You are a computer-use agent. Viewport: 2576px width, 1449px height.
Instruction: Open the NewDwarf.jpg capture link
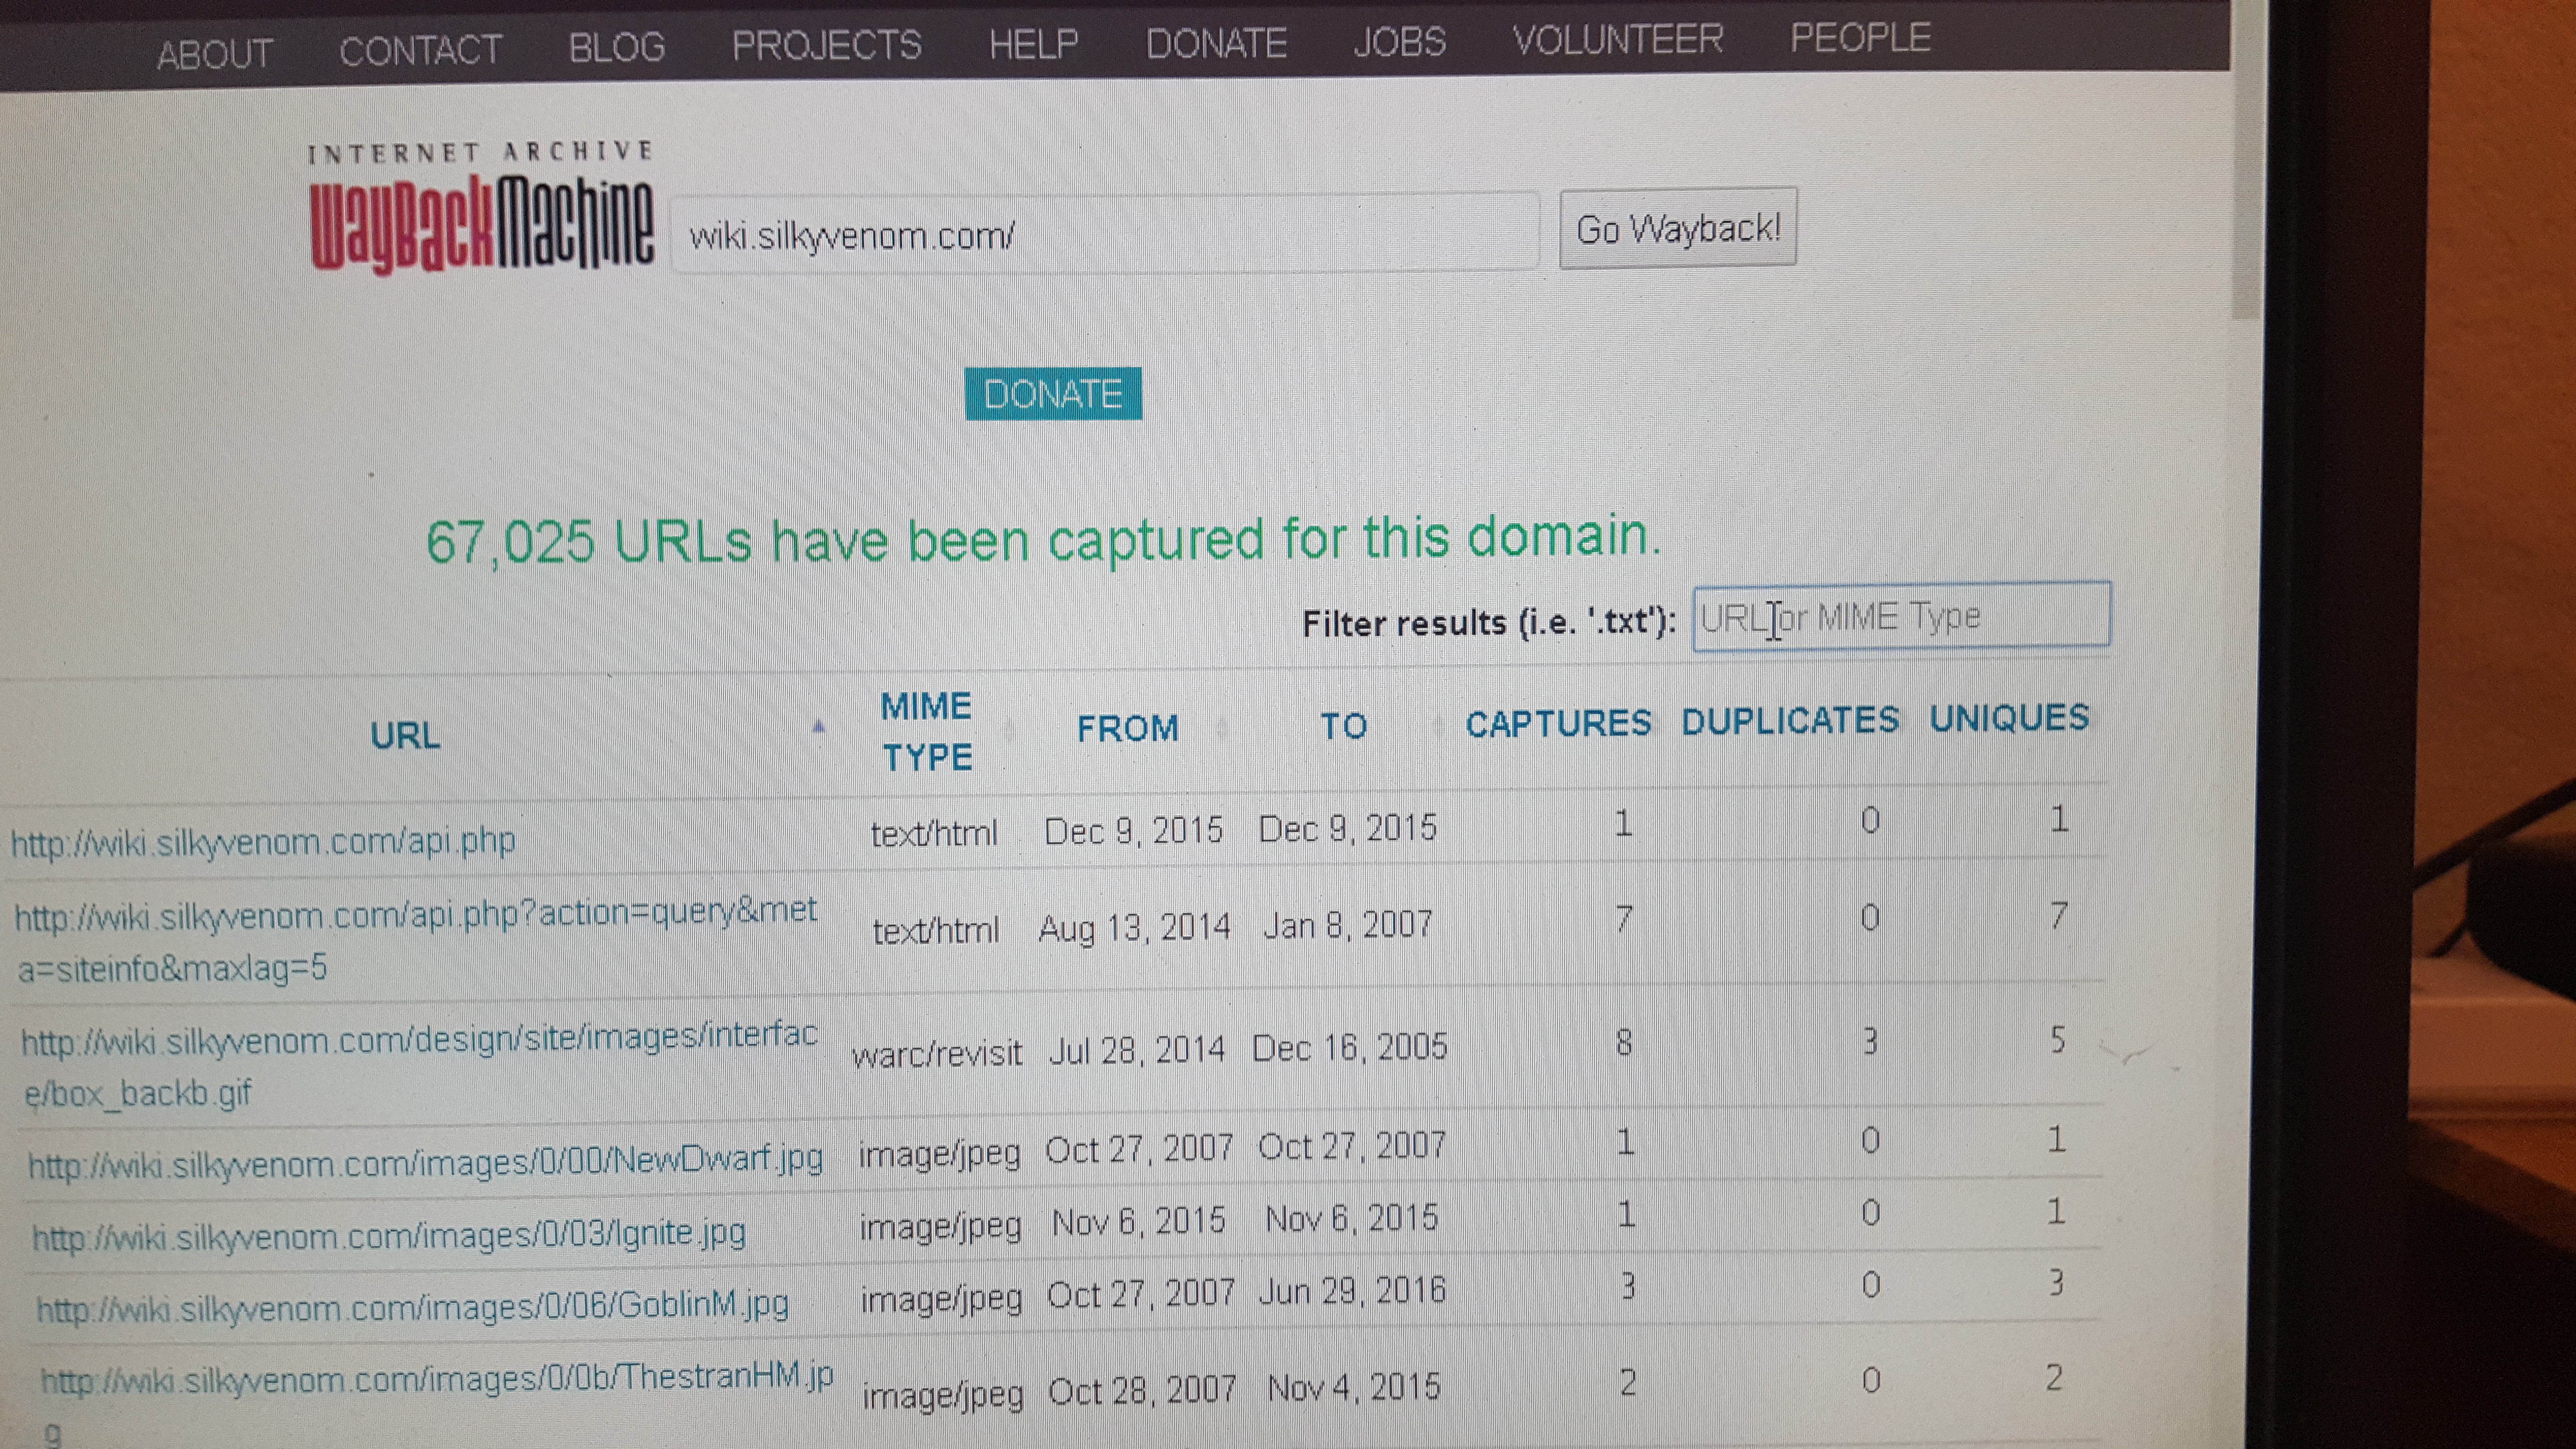click(425, 1162)
